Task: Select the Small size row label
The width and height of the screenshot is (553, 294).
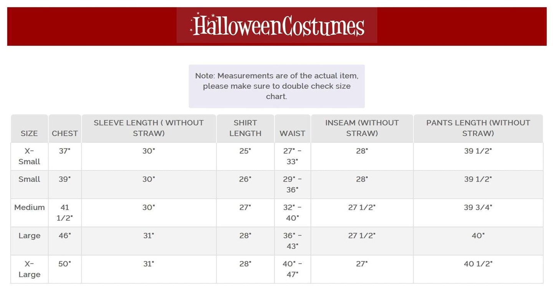Action: pos(29,179)
